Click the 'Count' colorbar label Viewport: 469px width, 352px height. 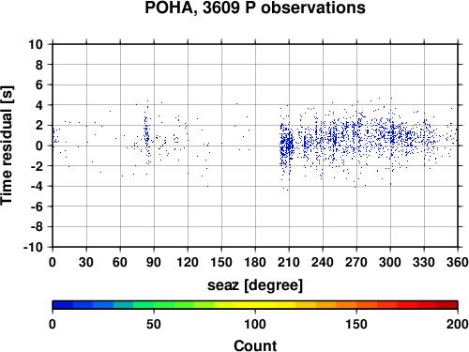point(255,345)
